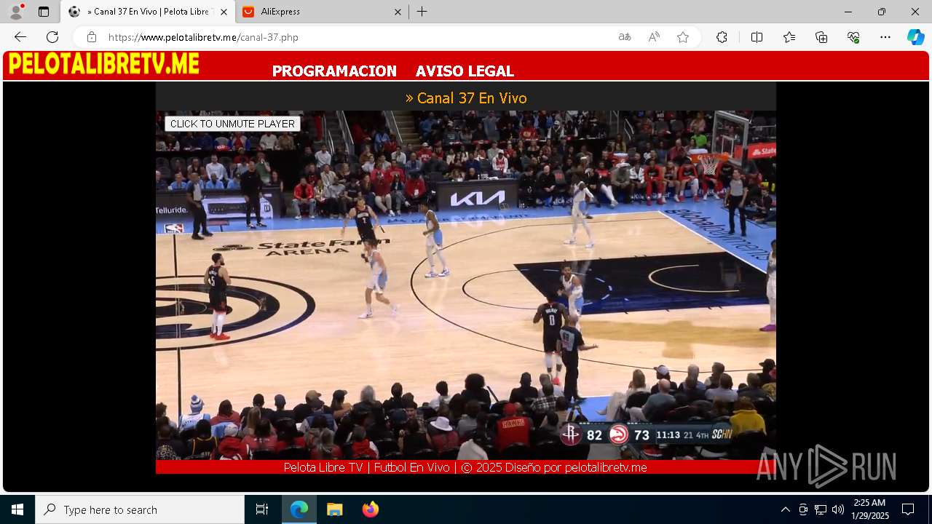Open the volume tray icon
The image size is (932, 524).
click(838, 509)
